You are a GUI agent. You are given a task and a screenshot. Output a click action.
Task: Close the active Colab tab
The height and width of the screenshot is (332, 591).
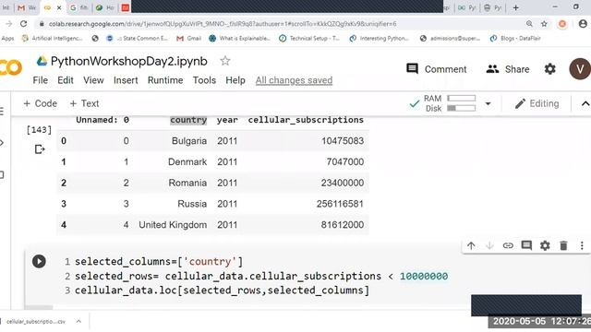click(59, 7)
